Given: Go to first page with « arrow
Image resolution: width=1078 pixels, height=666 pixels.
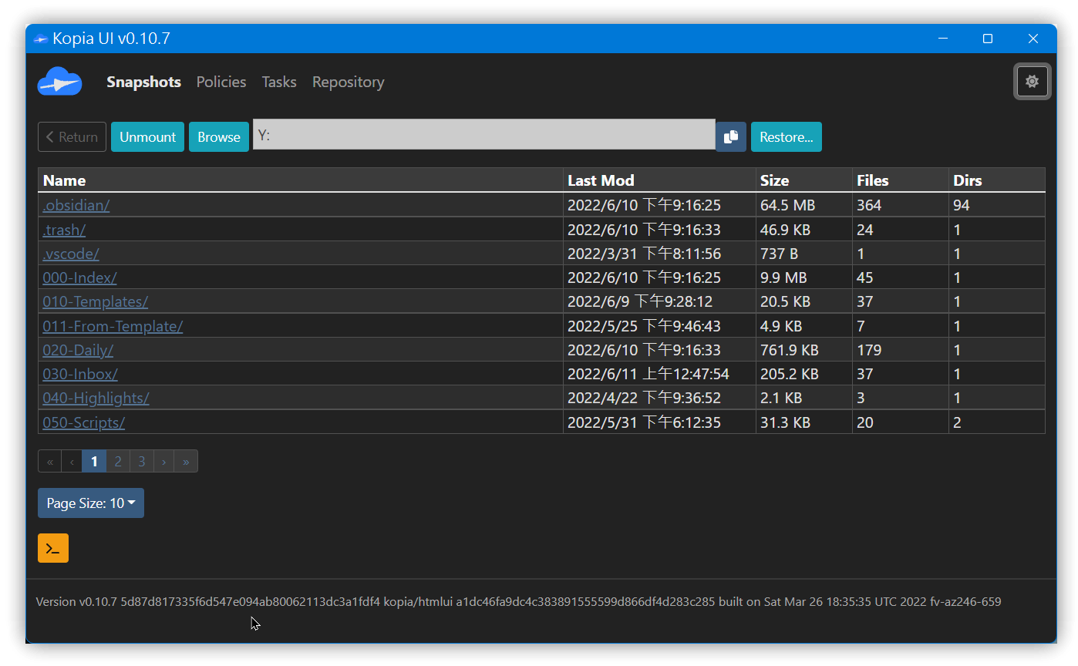Looking at the screenshot, I should tap(50, 461).
